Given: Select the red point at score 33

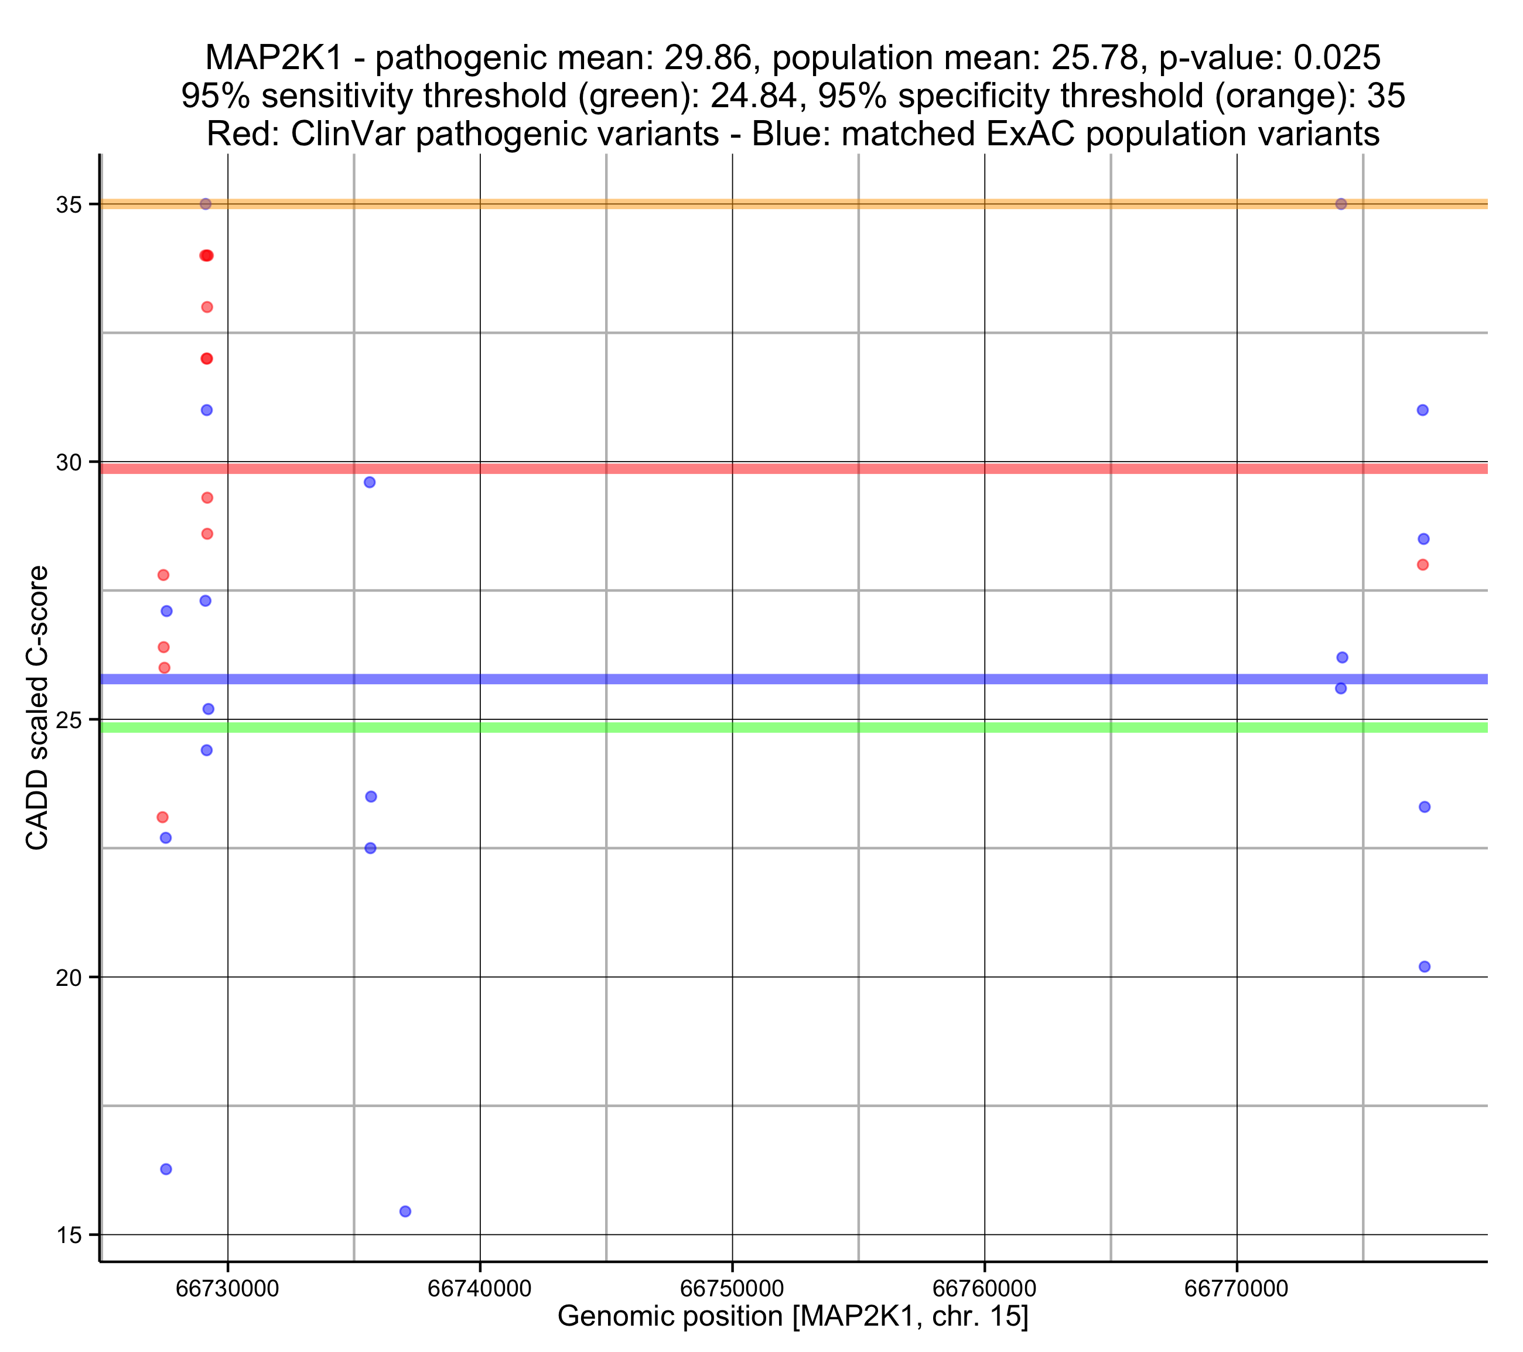Looking at the screenshot, I should click(207, 307).
